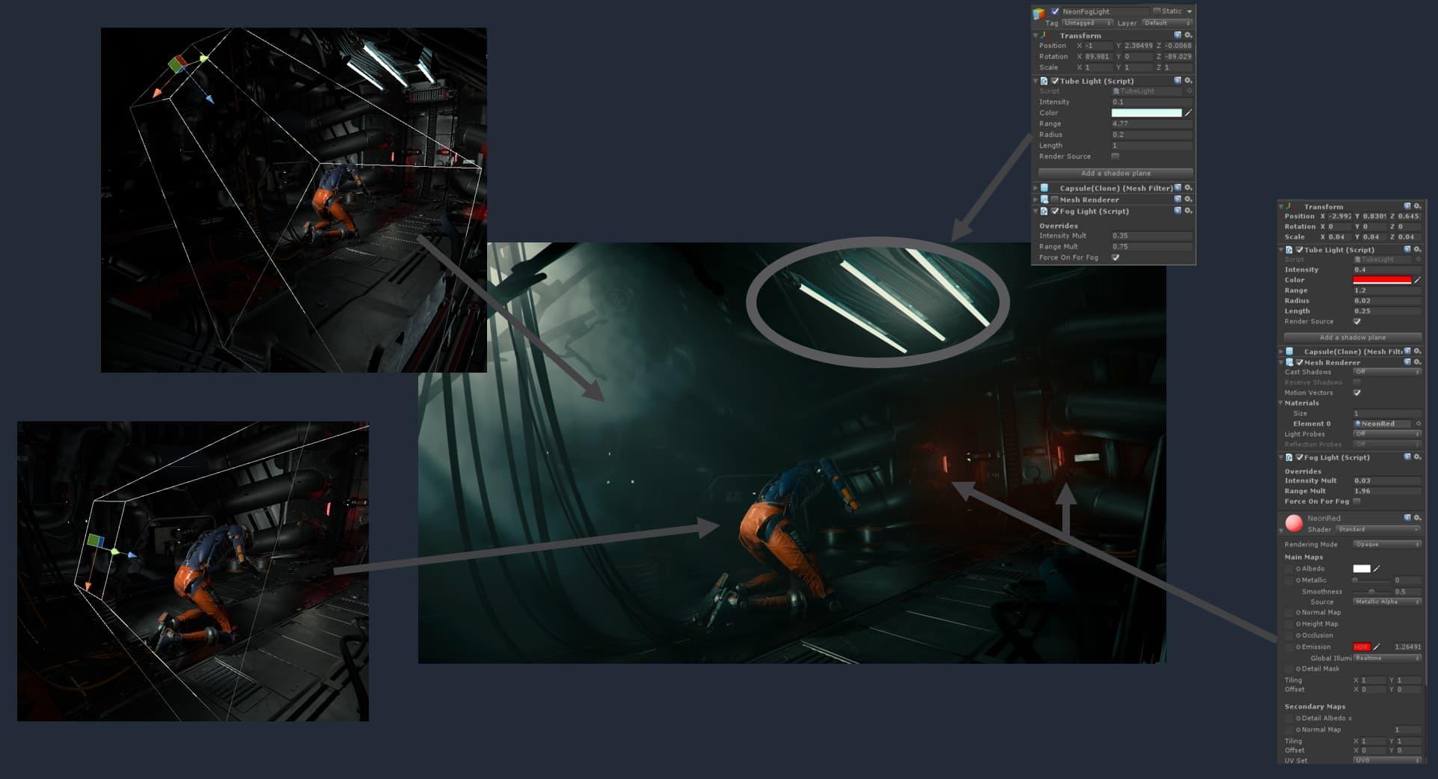Click the Range Mult field showing 1.96

1386,491
